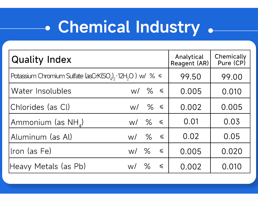Click the "Analytical Reagent (AR)" column header
Viewport: 258px width, 201px height.
coord(190,60)
